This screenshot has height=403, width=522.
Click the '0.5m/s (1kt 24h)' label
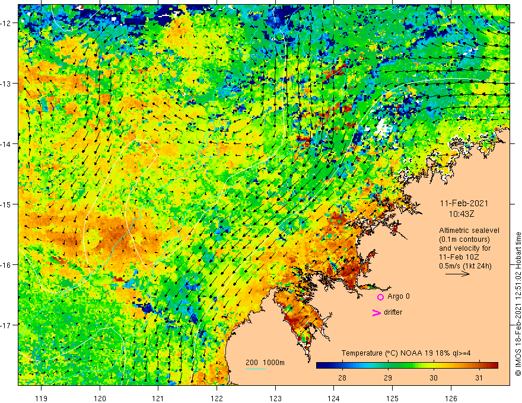pos(466,266)
